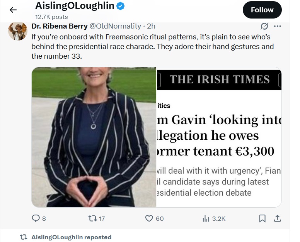Open The Irish Times headline image

point(219,137)
